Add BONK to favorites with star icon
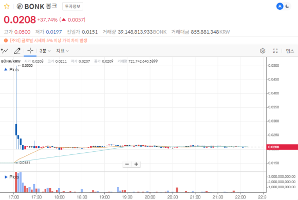The width and height of the screenshot is (298, 200). [7, 7]
